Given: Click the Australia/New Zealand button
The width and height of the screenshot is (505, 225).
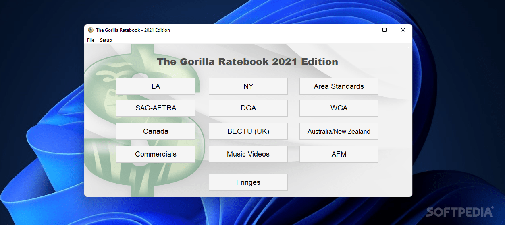Looking at the screenshot, I should point(339,131).
